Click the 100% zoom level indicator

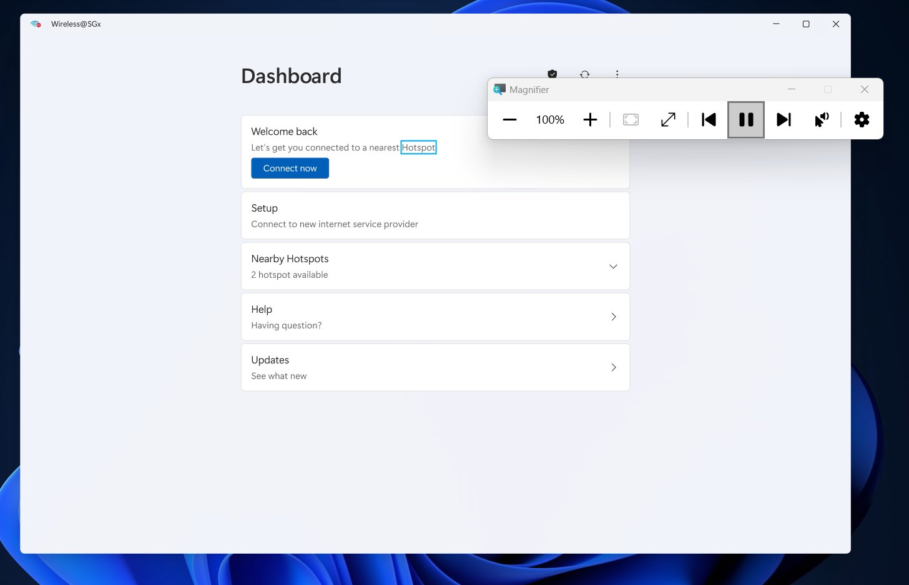click(x=549, y=119)
